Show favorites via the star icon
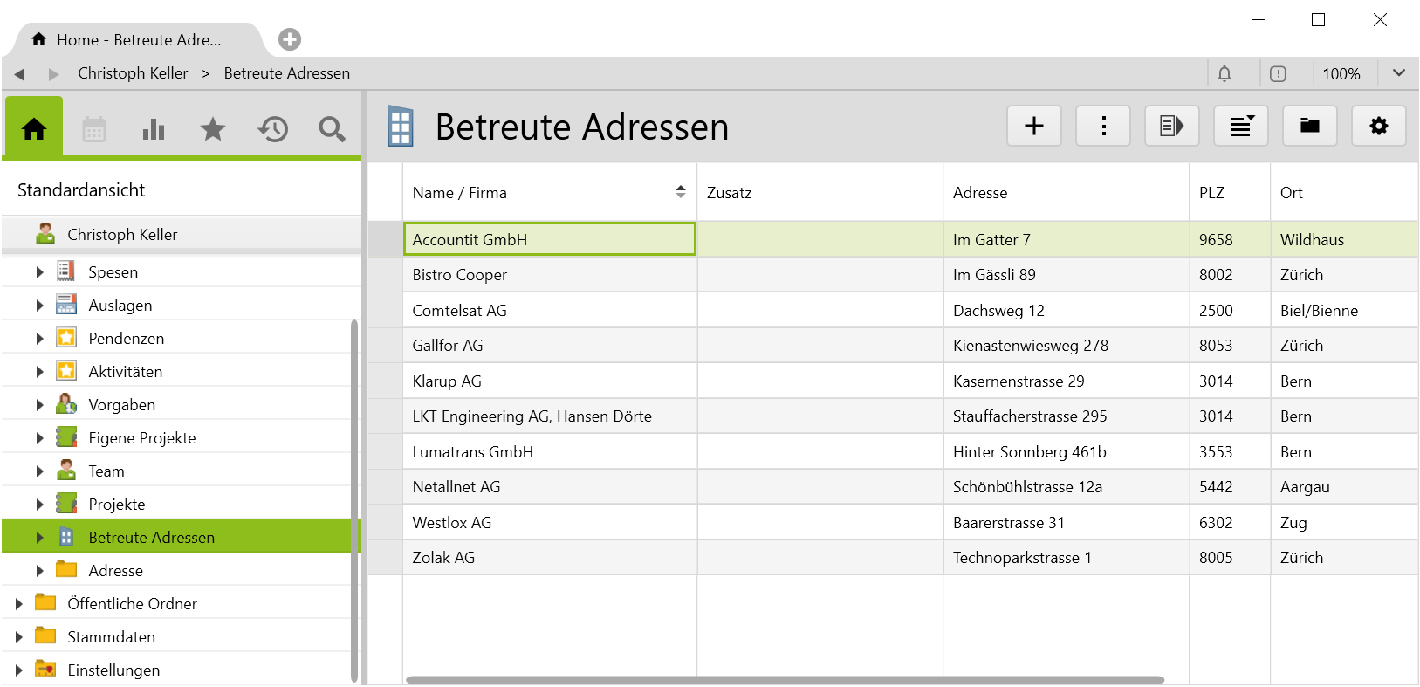The height and width of the screenshot is (687, 1420). (213, 130)
